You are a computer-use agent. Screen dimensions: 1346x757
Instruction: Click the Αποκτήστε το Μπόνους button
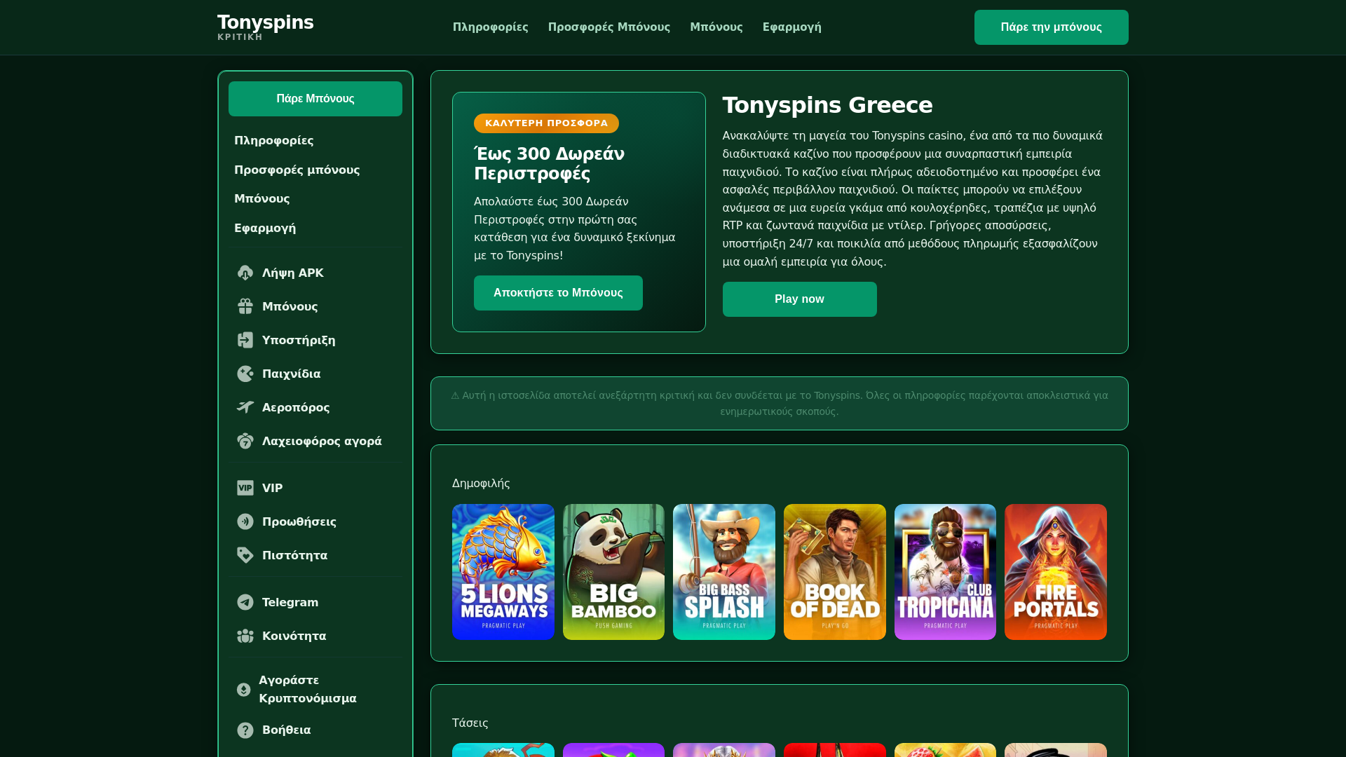pyautogui.click(x=558, y=293)
